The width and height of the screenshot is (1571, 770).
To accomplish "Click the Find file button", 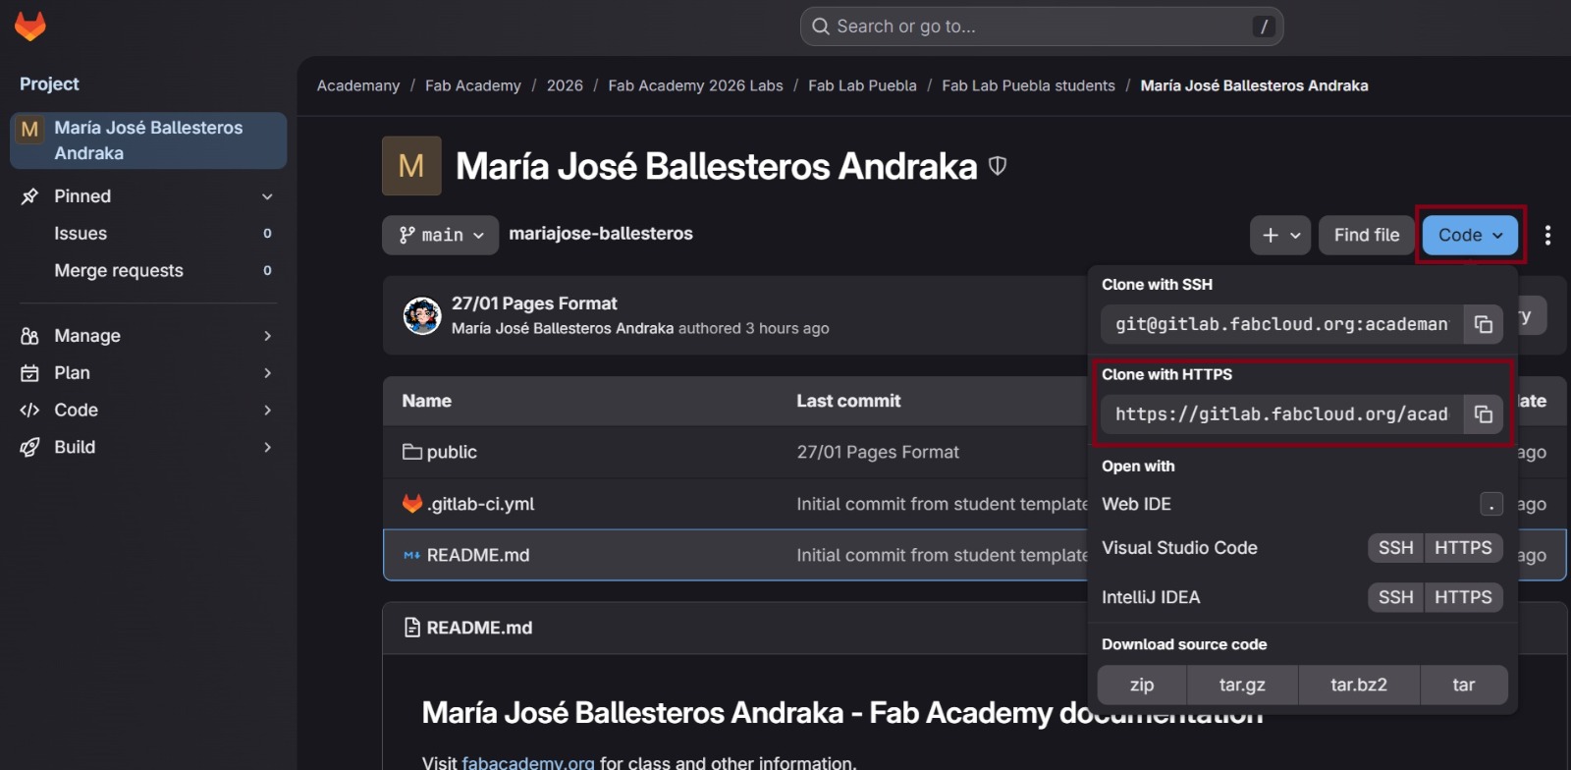I will click(1366, 236).
